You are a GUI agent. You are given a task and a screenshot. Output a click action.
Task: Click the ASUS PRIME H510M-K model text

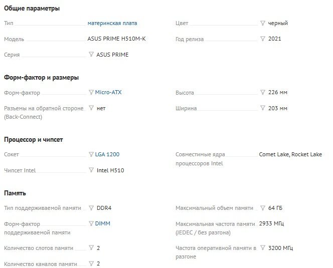pos(113,39)
